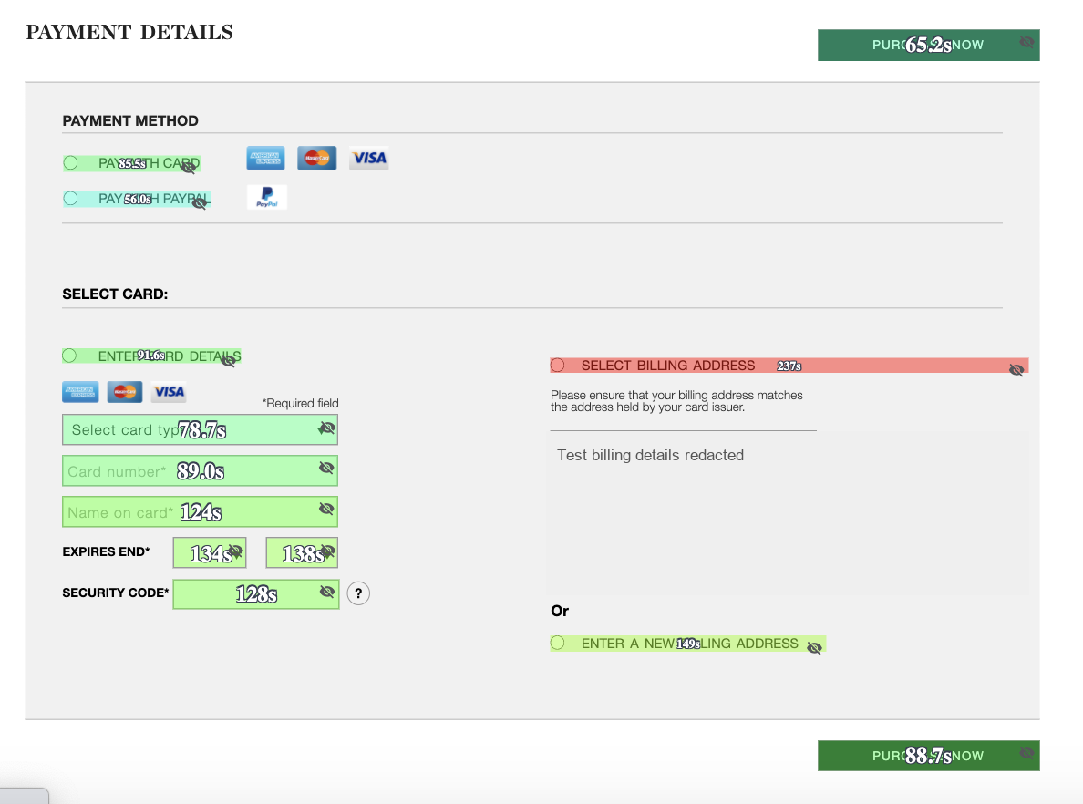Toggle eye icon on first Expires End dropdown
This screenshot has width=1083, height=804.
point(235,551)
